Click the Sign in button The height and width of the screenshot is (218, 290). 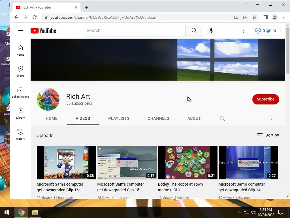[x=266, y=31]
